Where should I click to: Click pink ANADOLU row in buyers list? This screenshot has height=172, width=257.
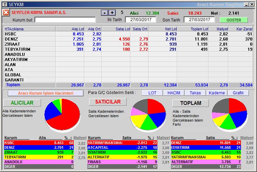coord(39,162)
